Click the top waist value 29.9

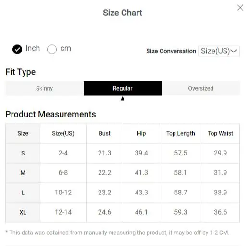tap(221, 153)
